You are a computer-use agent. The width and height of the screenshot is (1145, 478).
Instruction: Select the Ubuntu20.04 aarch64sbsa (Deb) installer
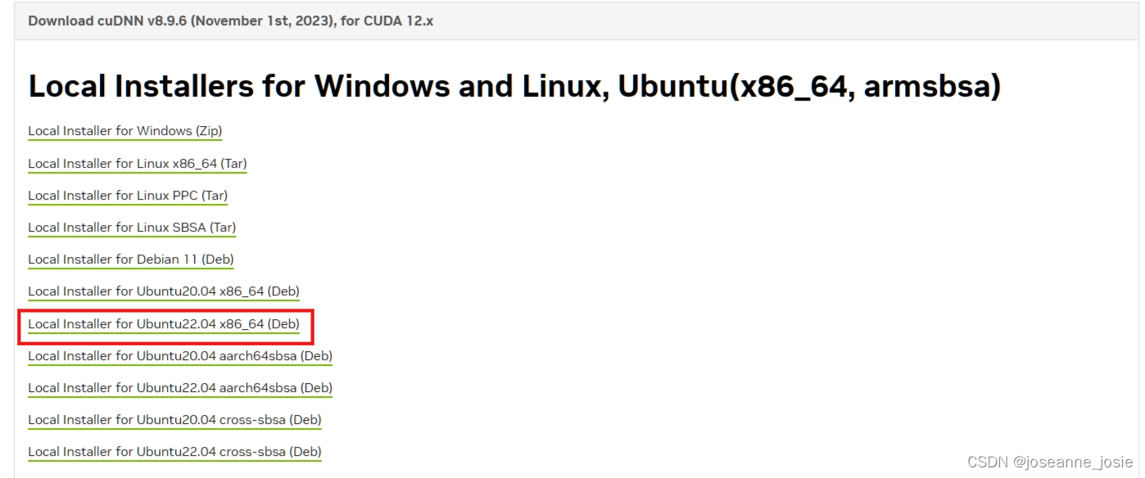(x=179, y=356)
